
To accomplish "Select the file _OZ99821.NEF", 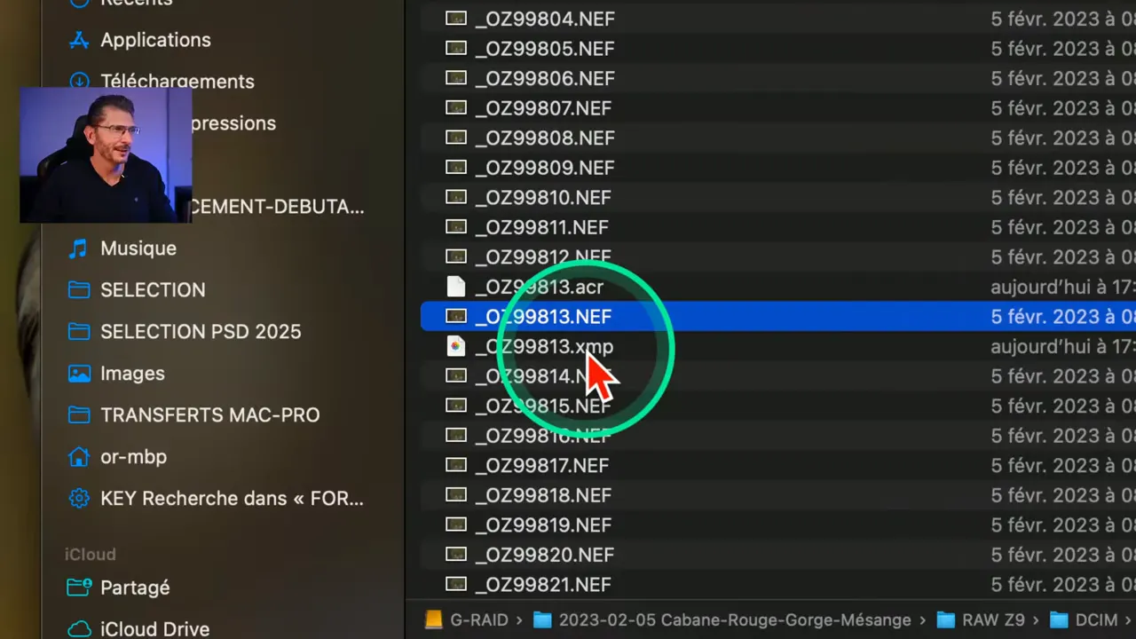I will coord(542,585).
